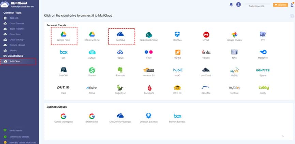Choose OneDrive personal cloud
This screenshot has width=295, height=144.
pyautogui.click(x=121, y=36)
